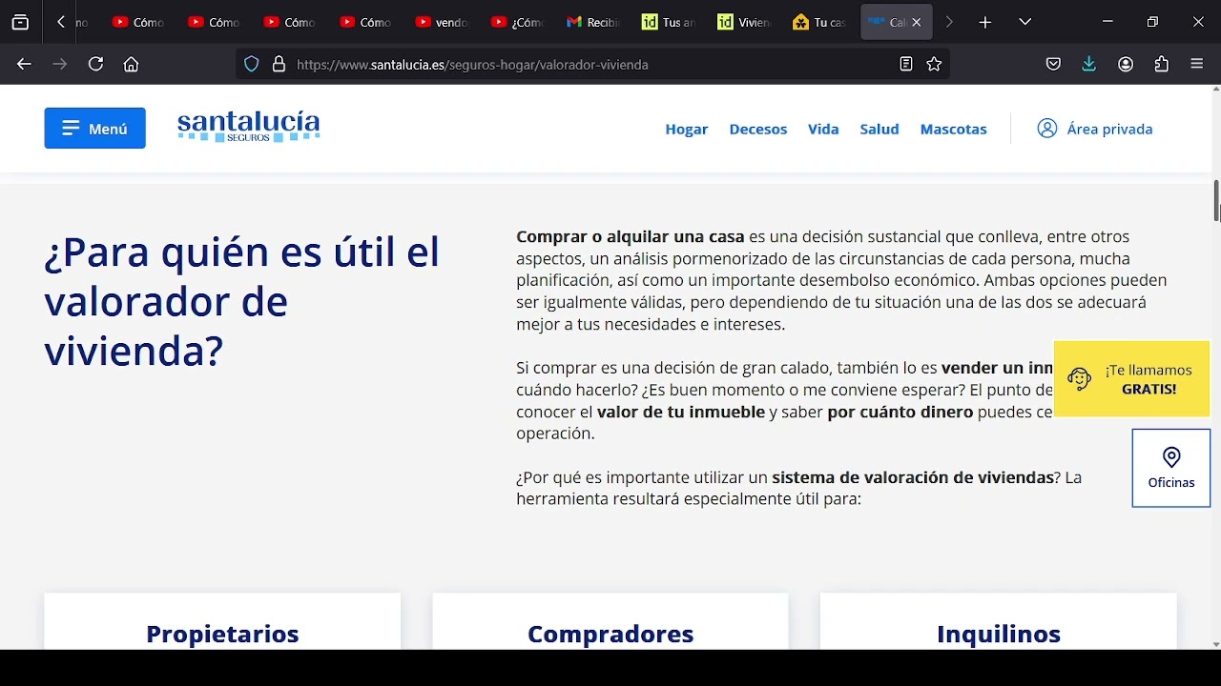Open the Mascotas navigation link
Image resolution: width=1221 pixels, height=686 pixels.
tap(954, 130)
